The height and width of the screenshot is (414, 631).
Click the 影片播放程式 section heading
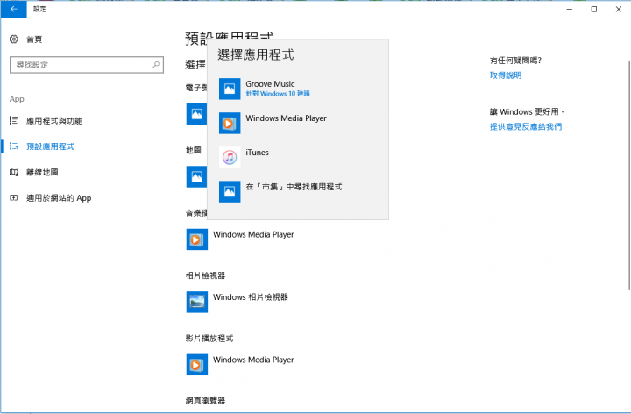(209, 339)
